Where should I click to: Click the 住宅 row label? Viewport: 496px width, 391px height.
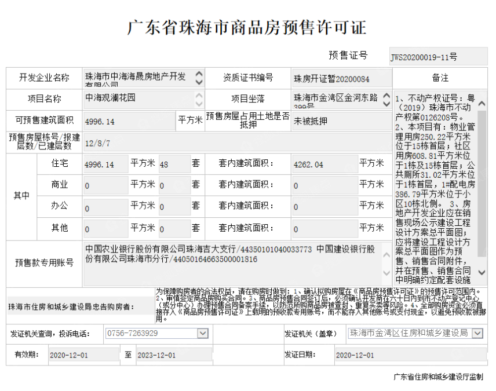pos(60,163)
